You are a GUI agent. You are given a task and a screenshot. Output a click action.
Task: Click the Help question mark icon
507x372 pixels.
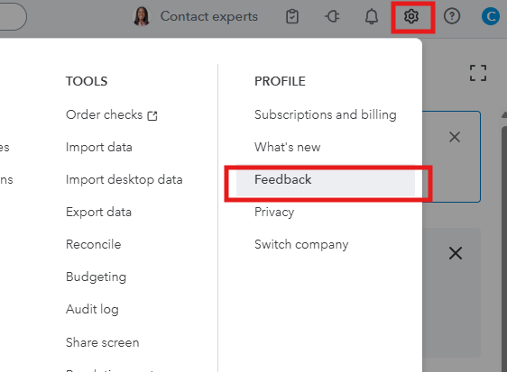click(452, 16)
